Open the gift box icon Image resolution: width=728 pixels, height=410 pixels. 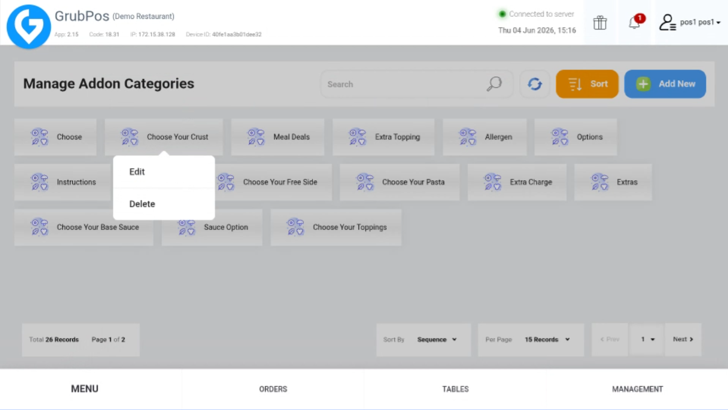pos(600,23)
